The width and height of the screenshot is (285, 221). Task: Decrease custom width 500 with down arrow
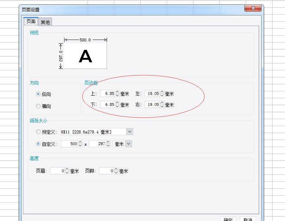point(80,146)
